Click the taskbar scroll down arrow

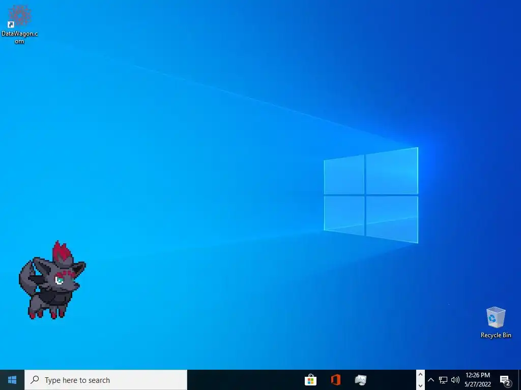pyautogui.click(x=420, y=385)
